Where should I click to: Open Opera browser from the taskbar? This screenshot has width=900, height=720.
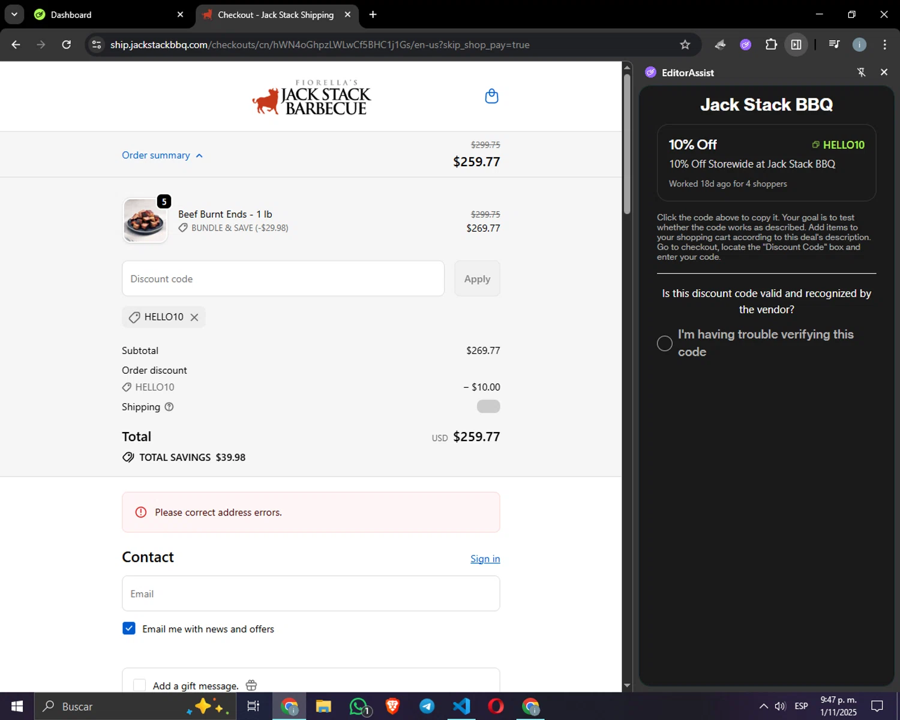point(496,706)
